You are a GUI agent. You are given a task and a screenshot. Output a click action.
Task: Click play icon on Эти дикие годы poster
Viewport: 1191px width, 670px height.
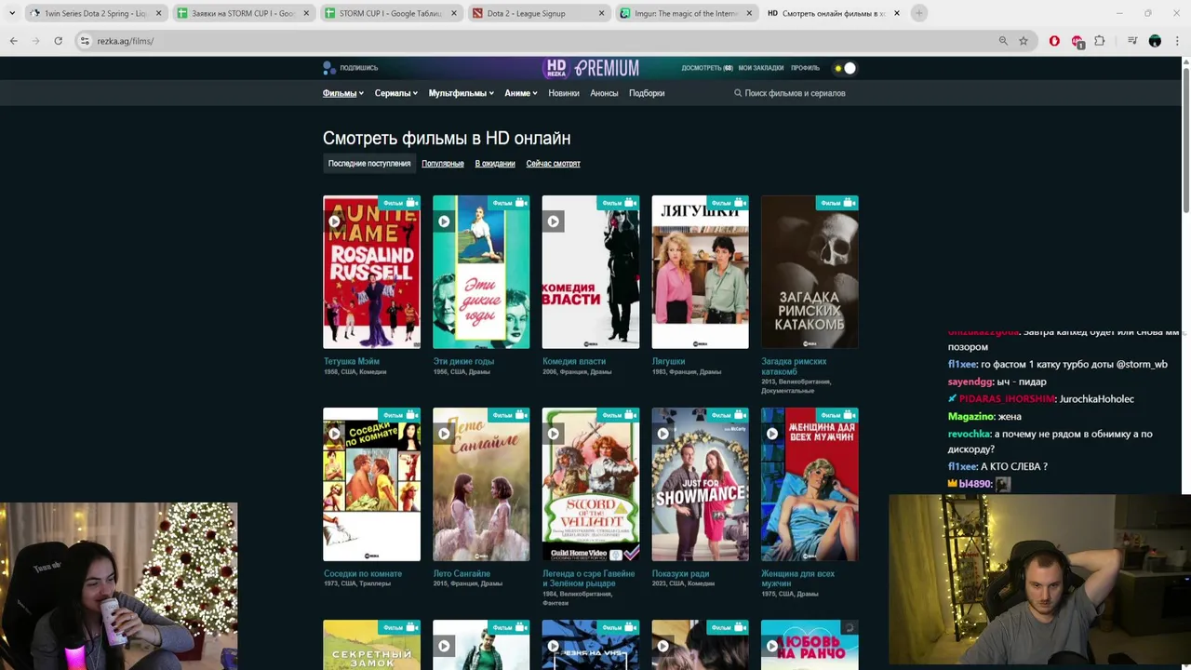[x=444, y=221]
